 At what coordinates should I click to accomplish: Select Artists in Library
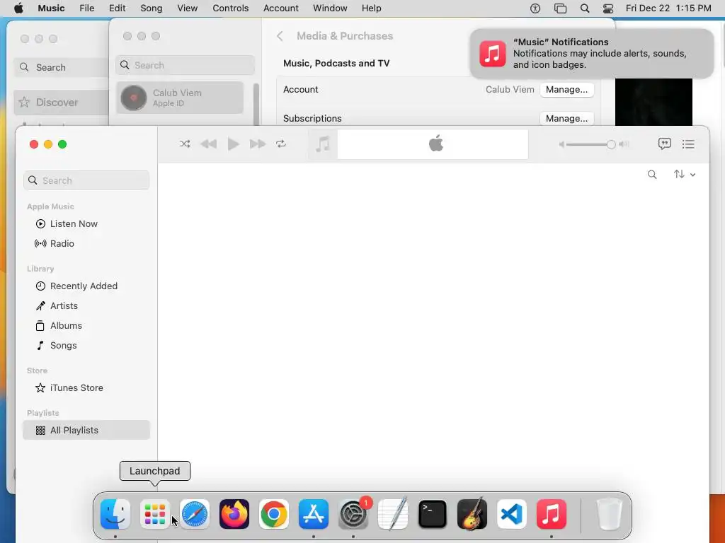[x=86, y=306]
